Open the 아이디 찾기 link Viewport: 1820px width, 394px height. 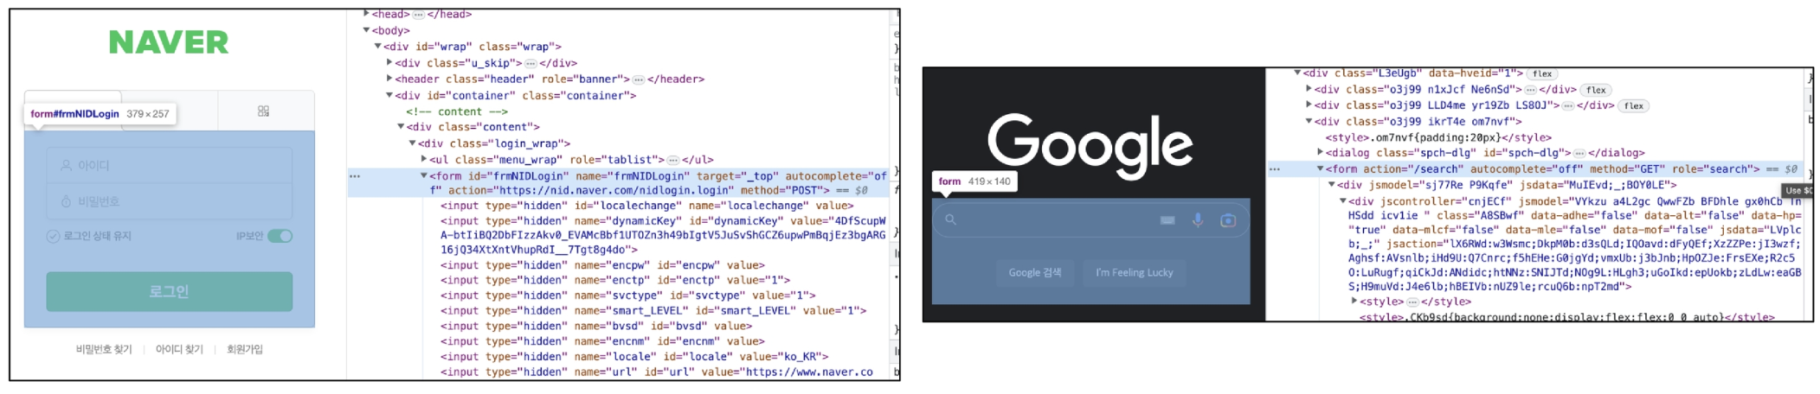179,350
